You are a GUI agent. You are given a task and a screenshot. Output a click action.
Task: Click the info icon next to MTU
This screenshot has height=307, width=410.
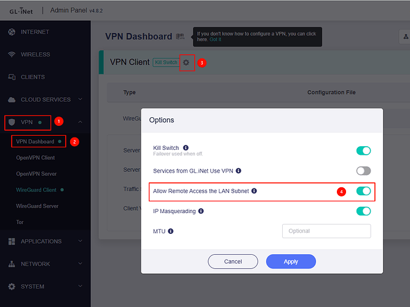coord(170,231)
